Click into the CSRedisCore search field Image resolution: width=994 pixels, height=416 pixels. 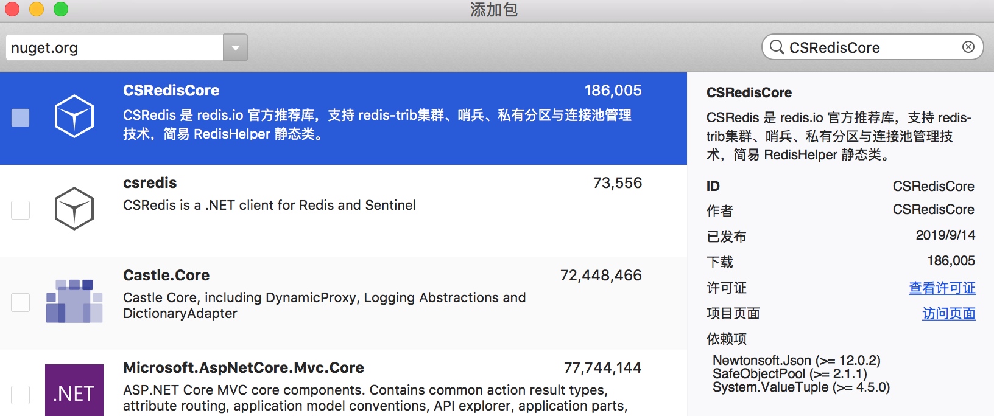click(872, 47)
